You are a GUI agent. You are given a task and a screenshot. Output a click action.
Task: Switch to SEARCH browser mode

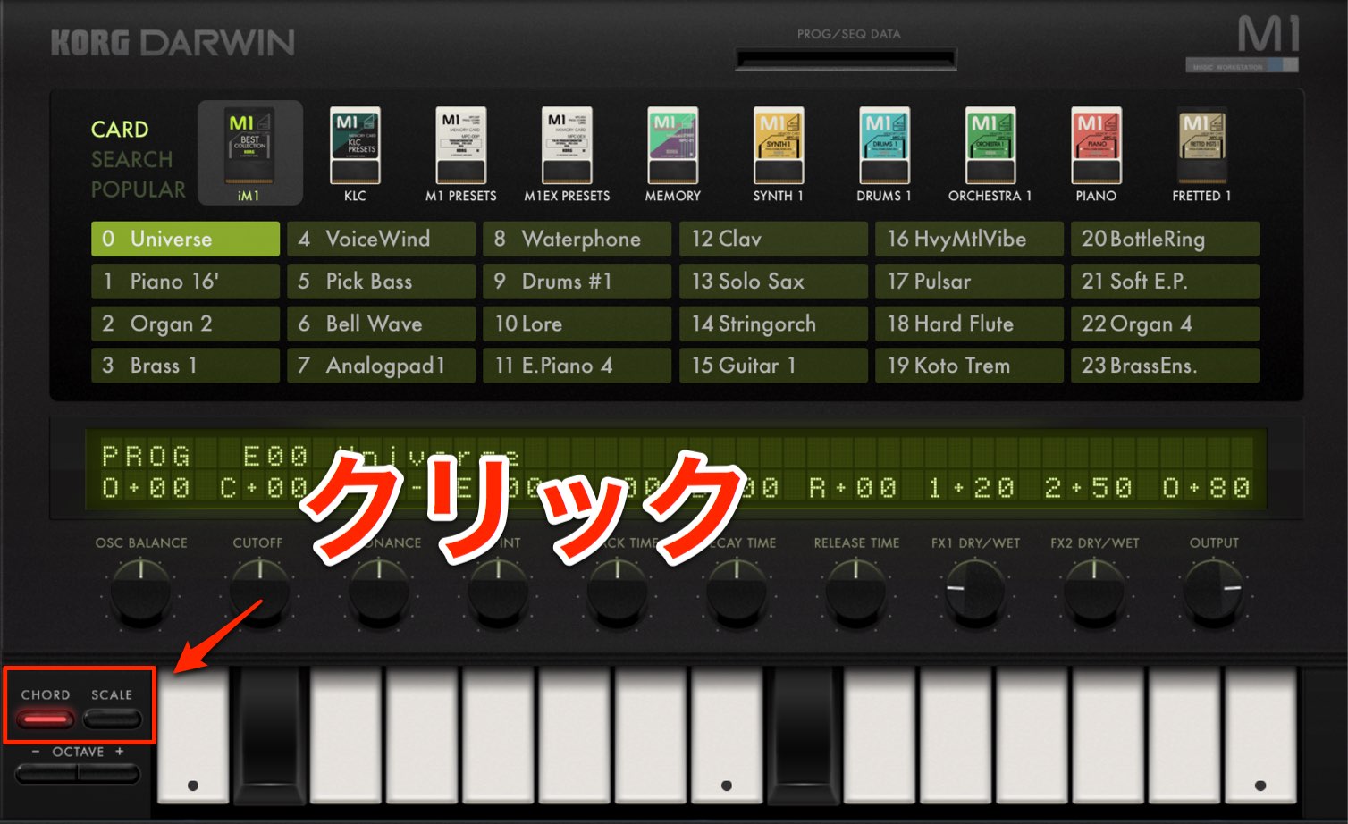[x=131, y=159]
